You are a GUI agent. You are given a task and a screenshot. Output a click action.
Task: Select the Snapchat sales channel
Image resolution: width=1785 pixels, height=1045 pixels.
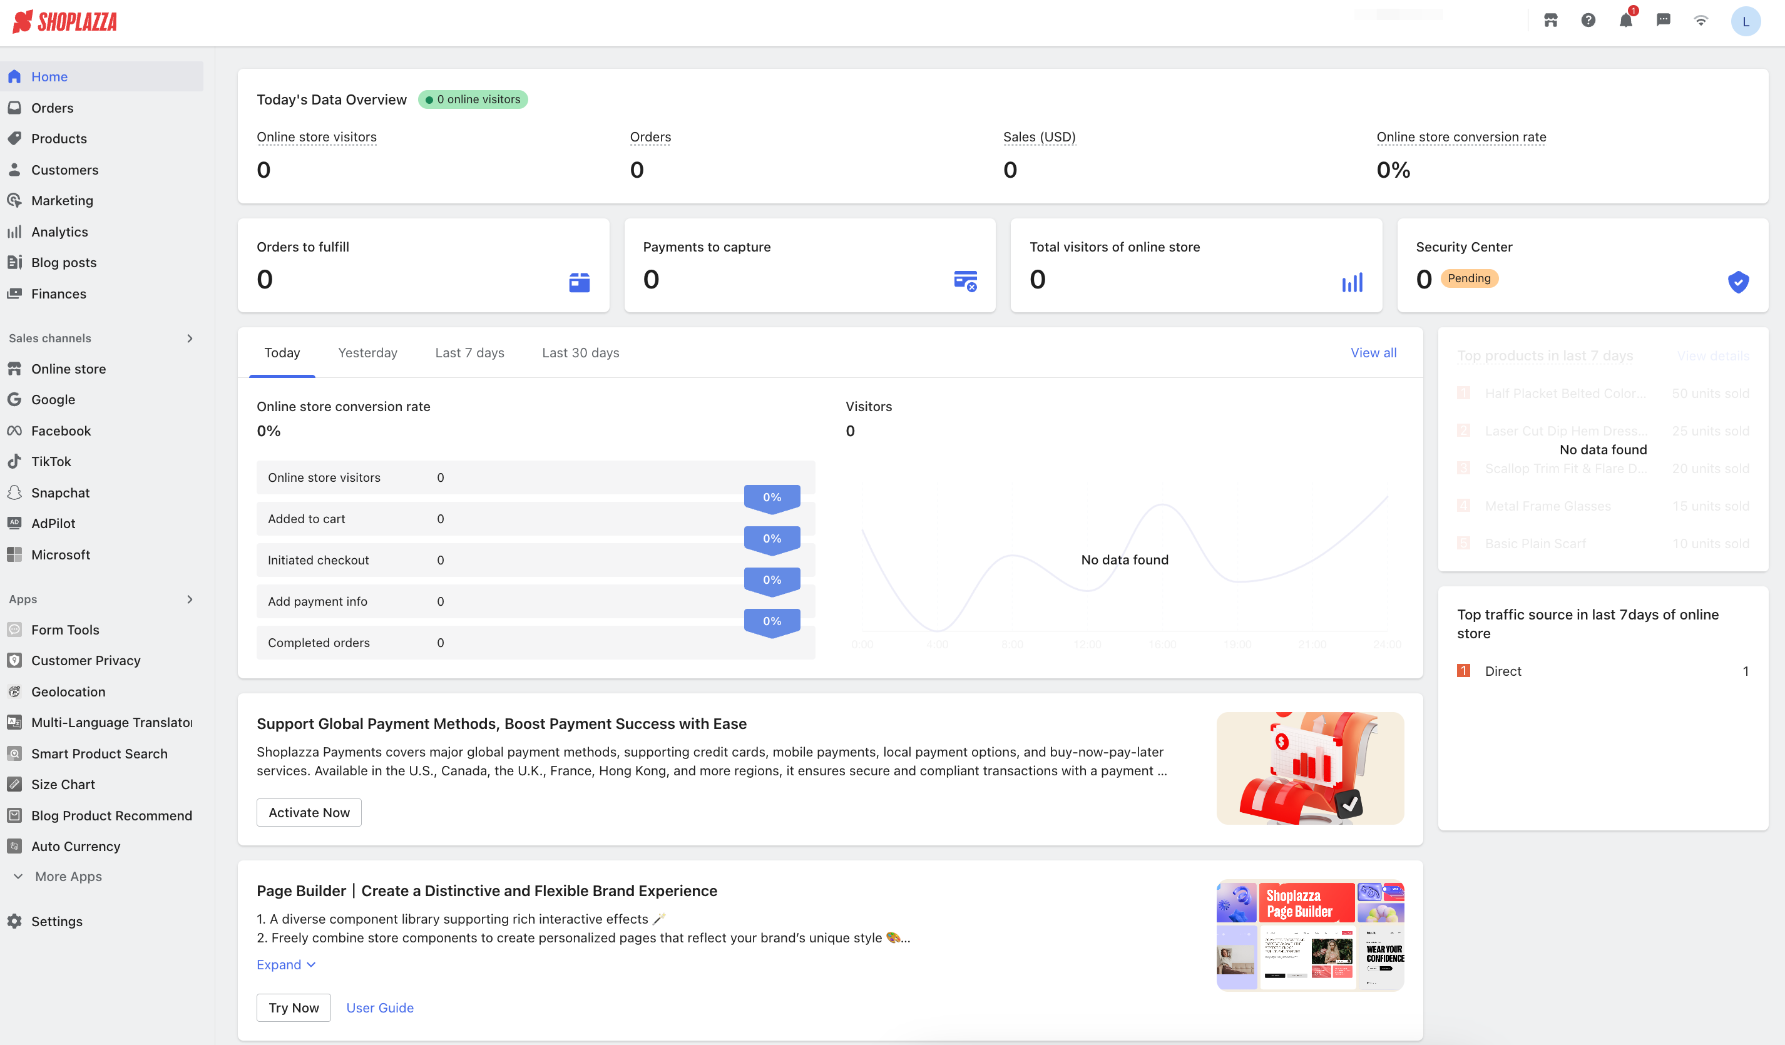(60, 492)
